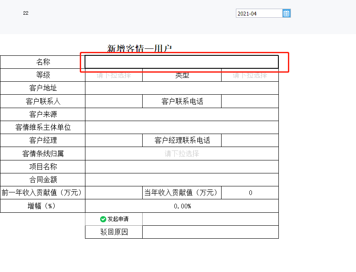
Task: Click the 客情维系主体单位 input field
Action: click(182, 127)
